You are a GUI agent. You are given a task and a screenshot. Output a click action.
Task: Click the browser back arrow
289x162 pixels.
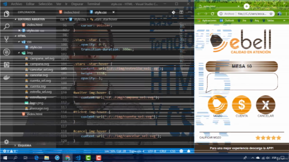(x=199, y=14)
